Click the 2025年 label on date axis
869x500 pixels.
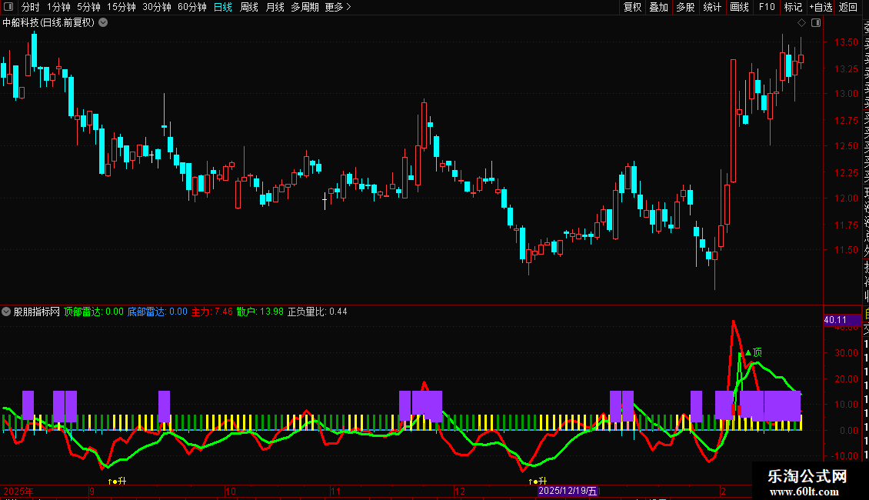point(18,491)
